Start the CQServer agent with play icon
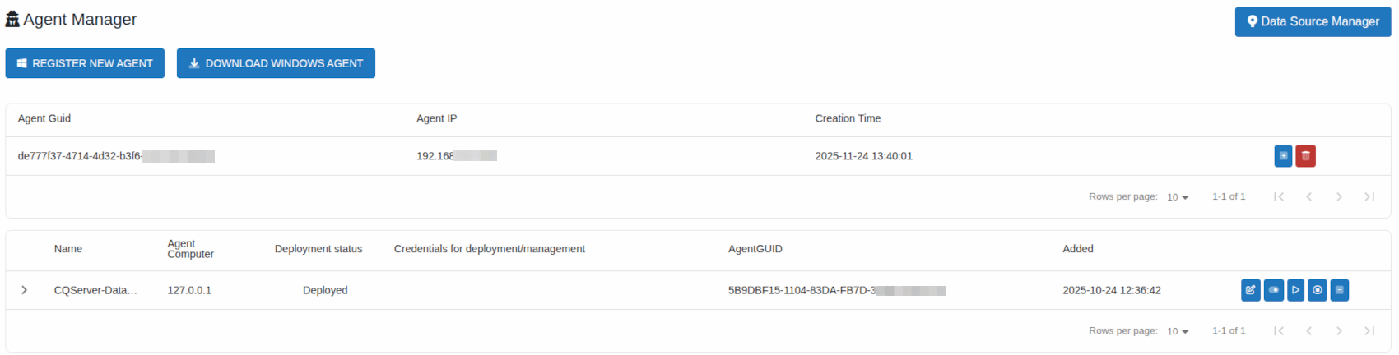This screenshot has height=355, width=1399. [1295, 290]
